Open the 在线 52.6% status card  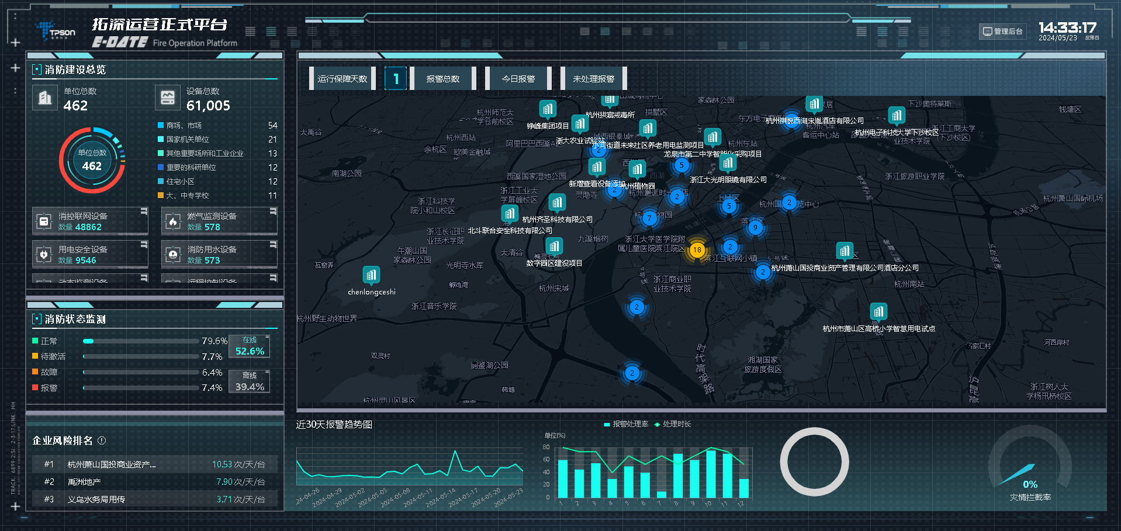[250, 346]
